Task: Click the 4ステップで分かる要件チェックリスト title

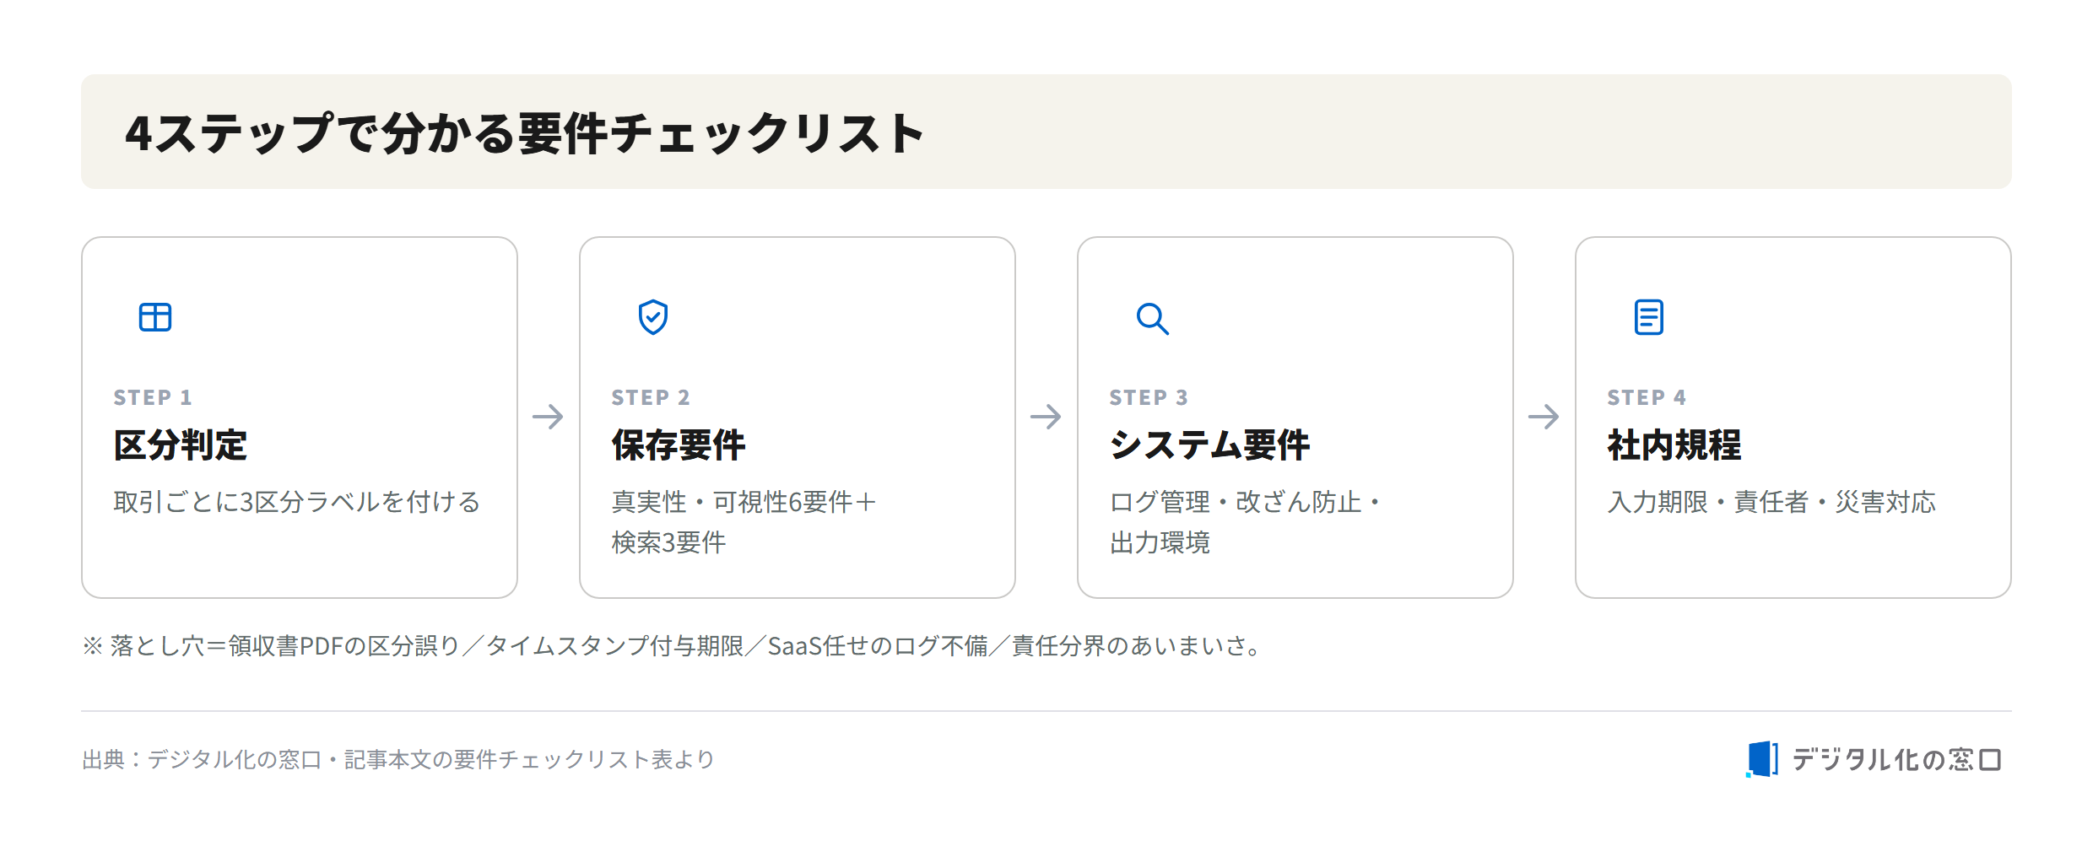Action: [x=524, y=133]
